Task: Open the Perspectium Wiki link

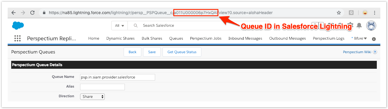Action: [x=357, y=52]
